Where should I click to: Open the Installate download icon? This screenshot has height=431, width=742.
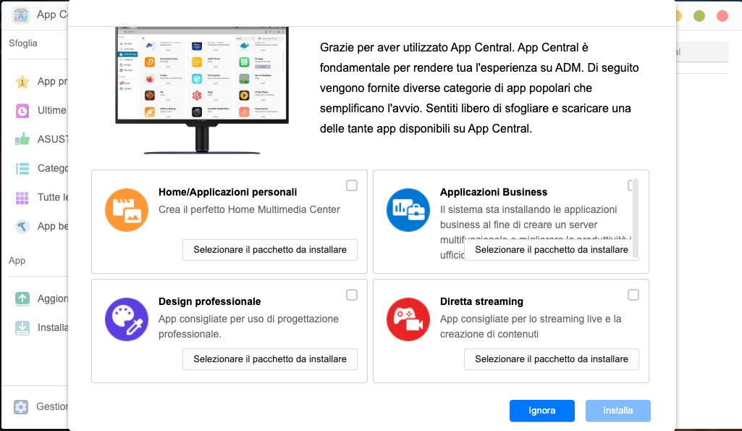coord(22,327)
